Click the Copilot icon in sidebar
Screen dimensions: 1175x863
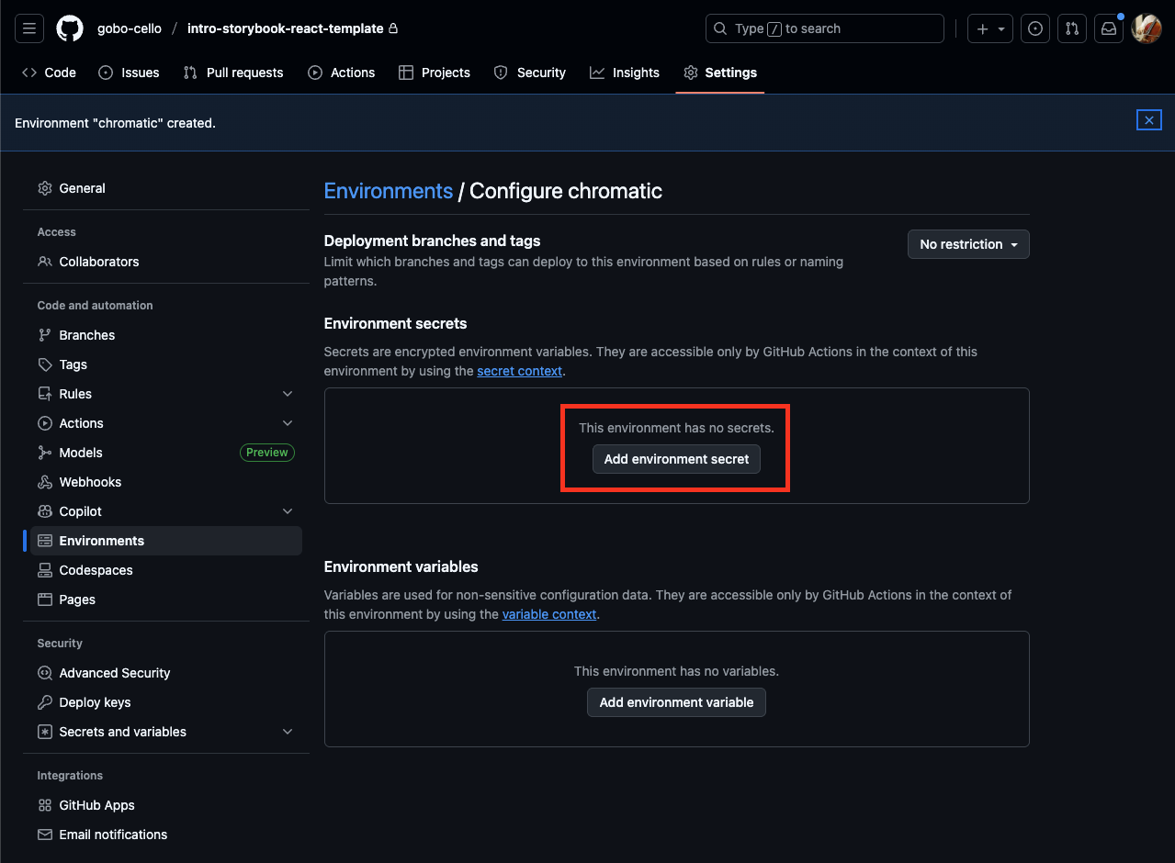tap(45, 511)
